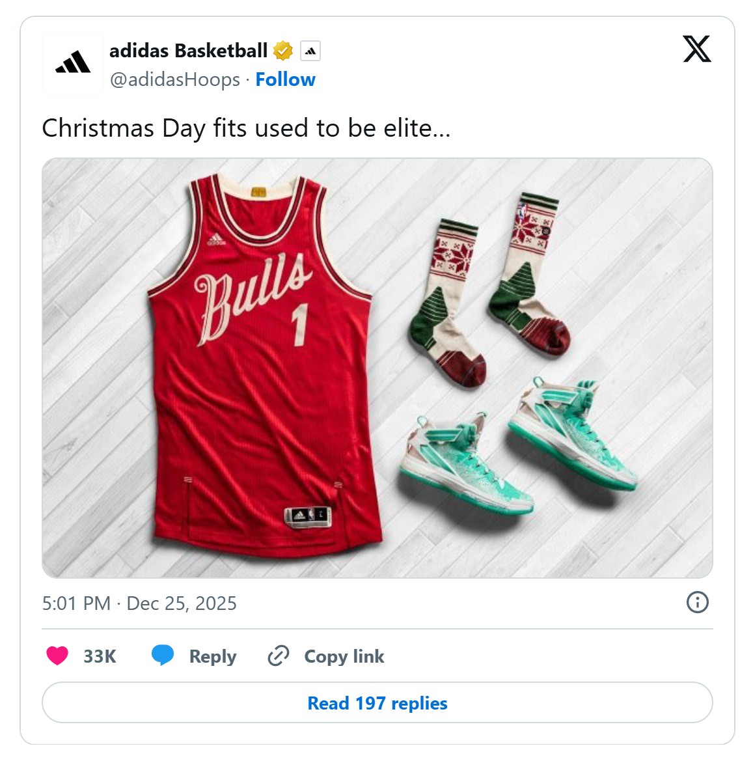Image resolution: width=753 pixels, height=759 pixels.
Task: Open the adidas Basketball display name
Action: [188, 51]
